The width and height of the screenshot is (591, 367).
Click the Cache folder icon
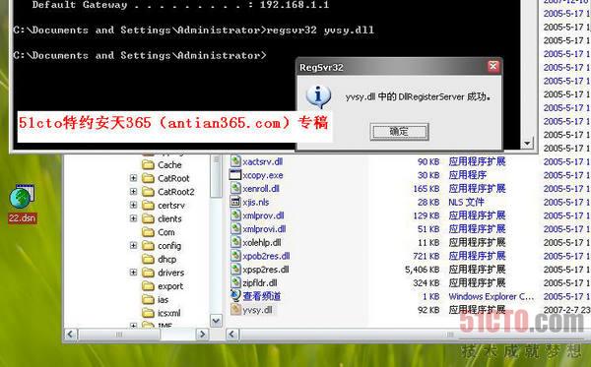[148, 165]
